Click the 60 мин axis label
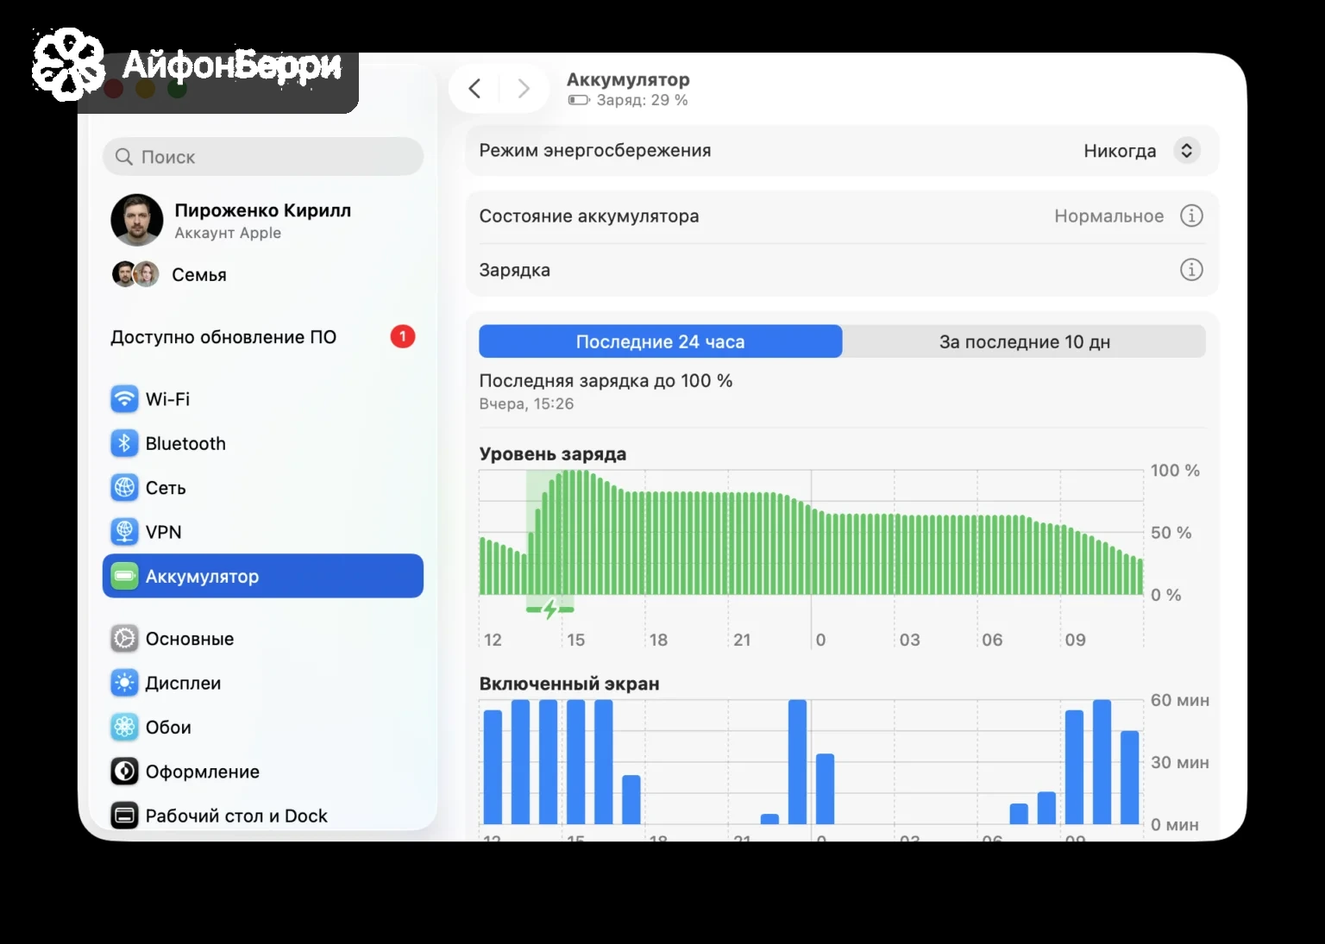This screenshot has height=944, width=1325. point(1179,700)
